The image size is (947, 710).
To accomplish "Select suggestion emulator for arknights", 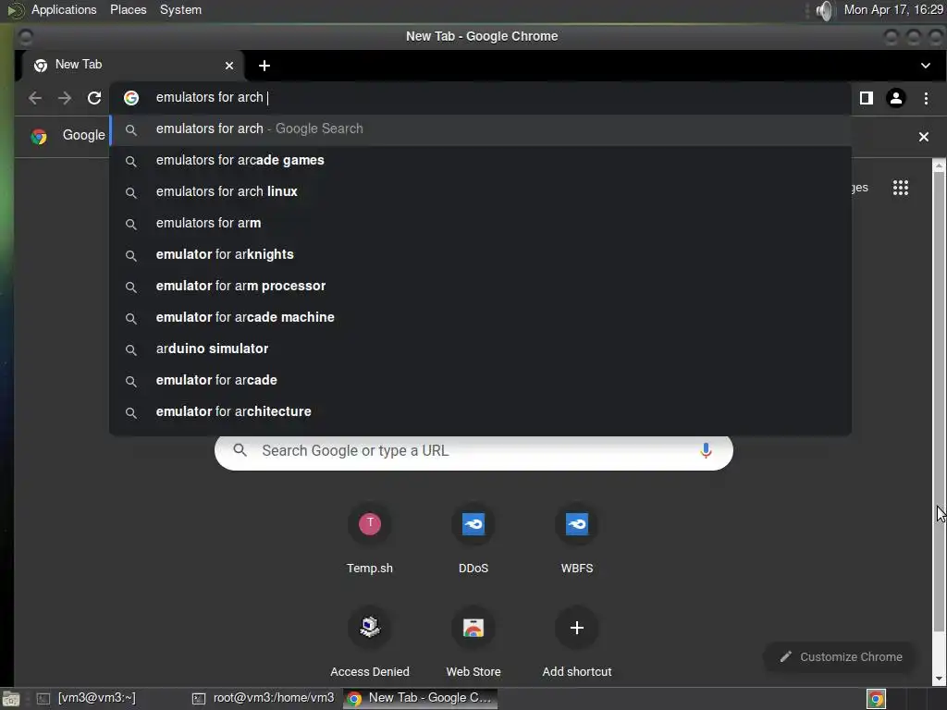I will pos(481,255).
